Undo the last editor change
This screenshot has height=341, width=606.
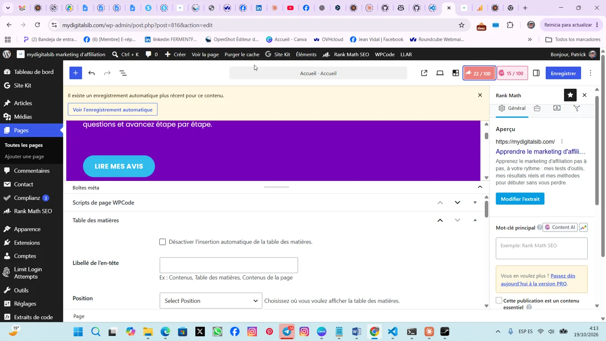click(x=91, y=73)
